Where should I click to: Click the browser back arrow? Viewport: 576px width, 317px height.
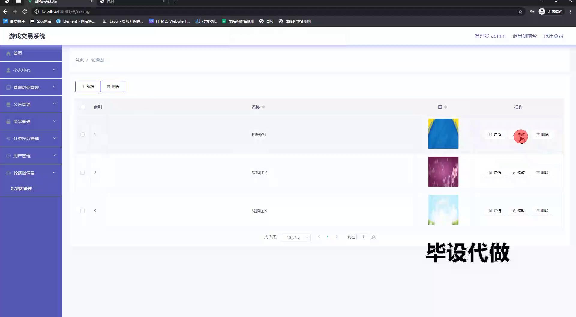point(5,11)
